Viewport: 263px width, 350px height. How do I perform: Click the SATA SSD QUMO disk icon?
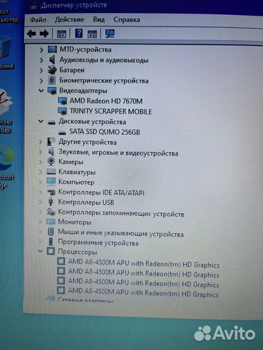(x=62, y=132)
